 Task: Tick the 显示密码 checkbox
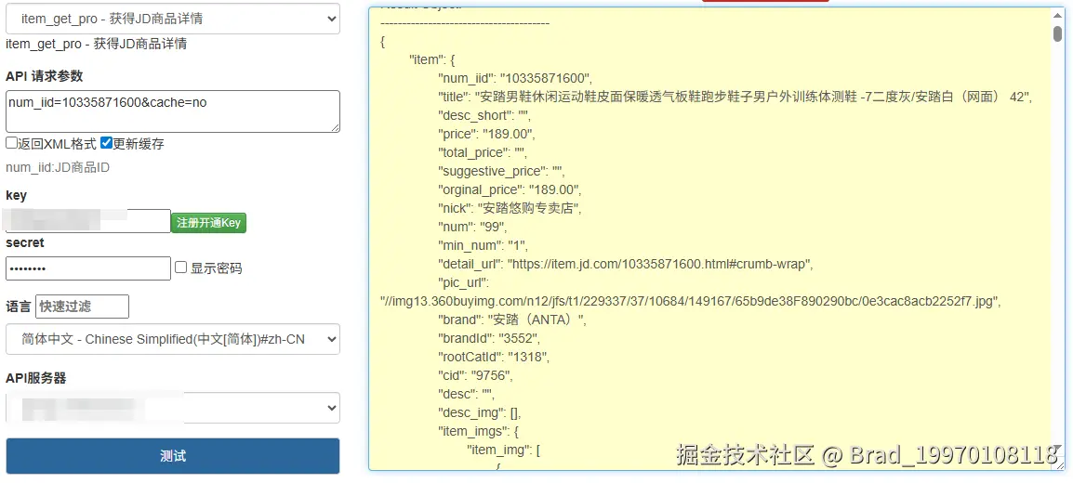(x=180, y=268)
